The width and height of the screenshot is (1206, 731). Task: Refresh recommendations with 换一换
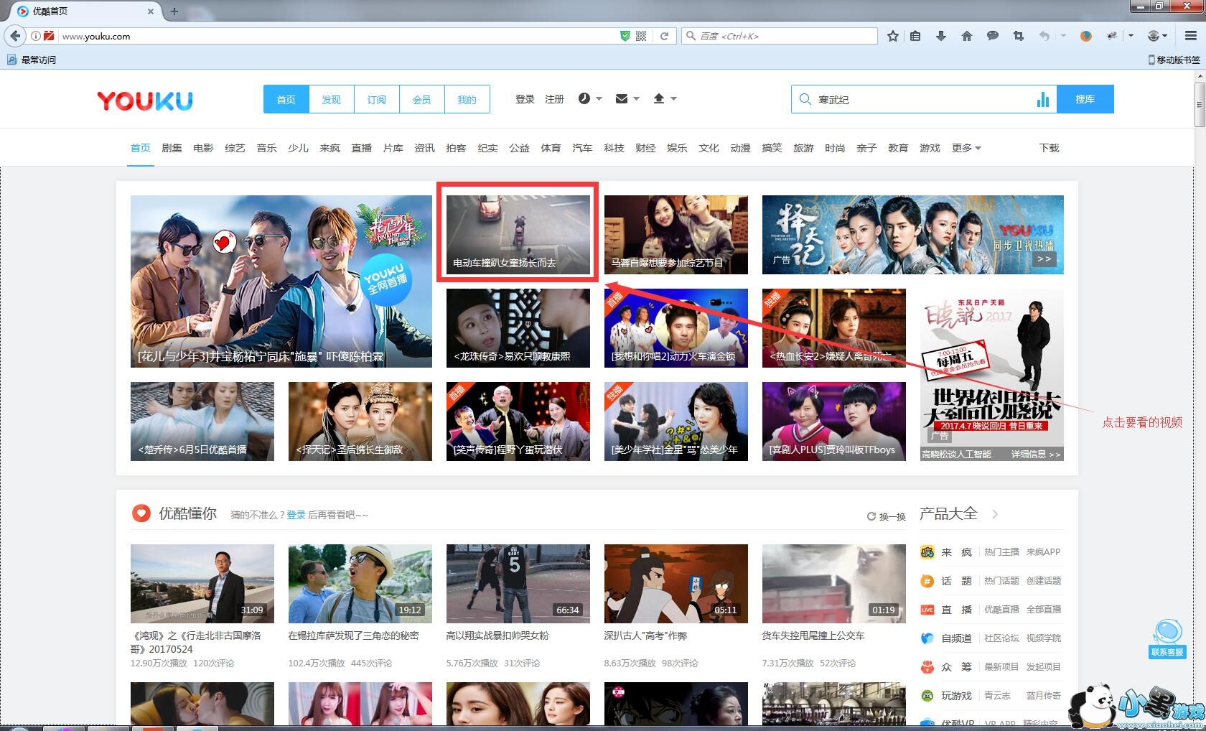pos(886,516)
